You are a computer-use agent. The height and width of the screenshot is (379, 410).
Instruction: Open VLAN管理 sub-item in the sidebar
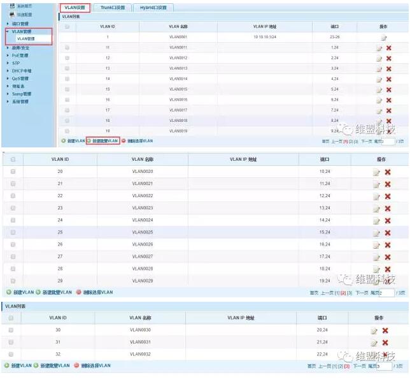pos(26,39)
